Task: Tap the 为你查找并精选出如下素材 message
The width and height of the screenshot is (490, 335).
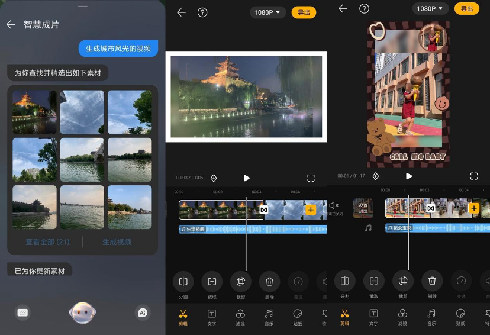Action: (58, 73)
